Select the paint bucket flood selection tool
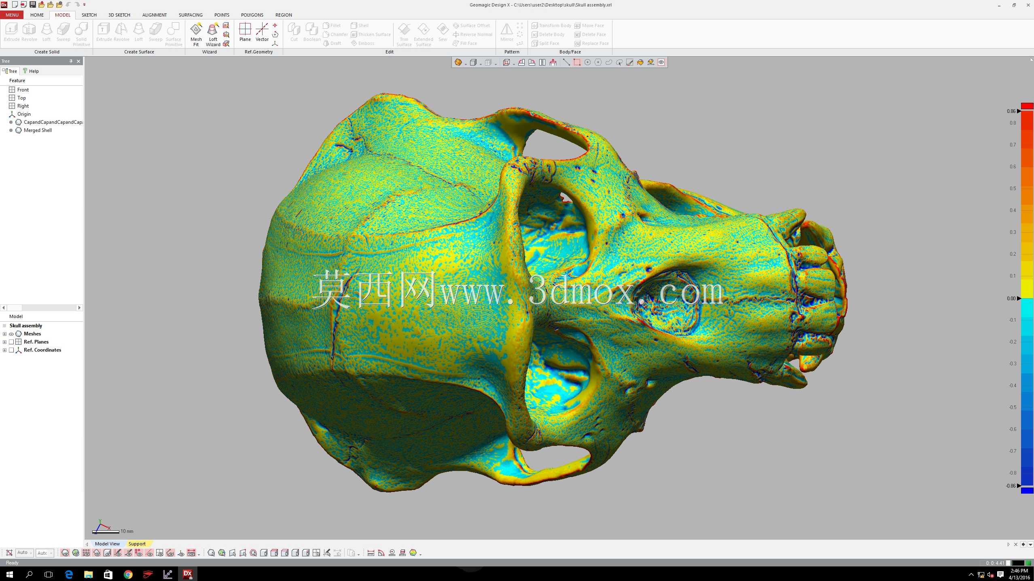 [x=640, y=62]
